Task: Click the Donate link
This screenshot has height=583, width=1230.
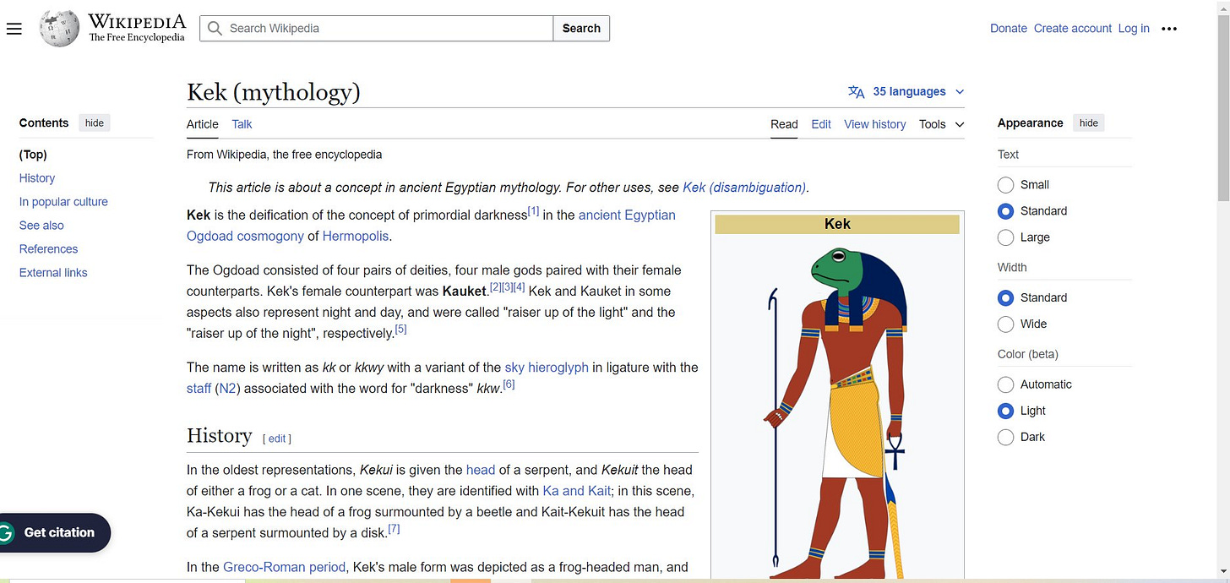Action: tap(1009, 29)
